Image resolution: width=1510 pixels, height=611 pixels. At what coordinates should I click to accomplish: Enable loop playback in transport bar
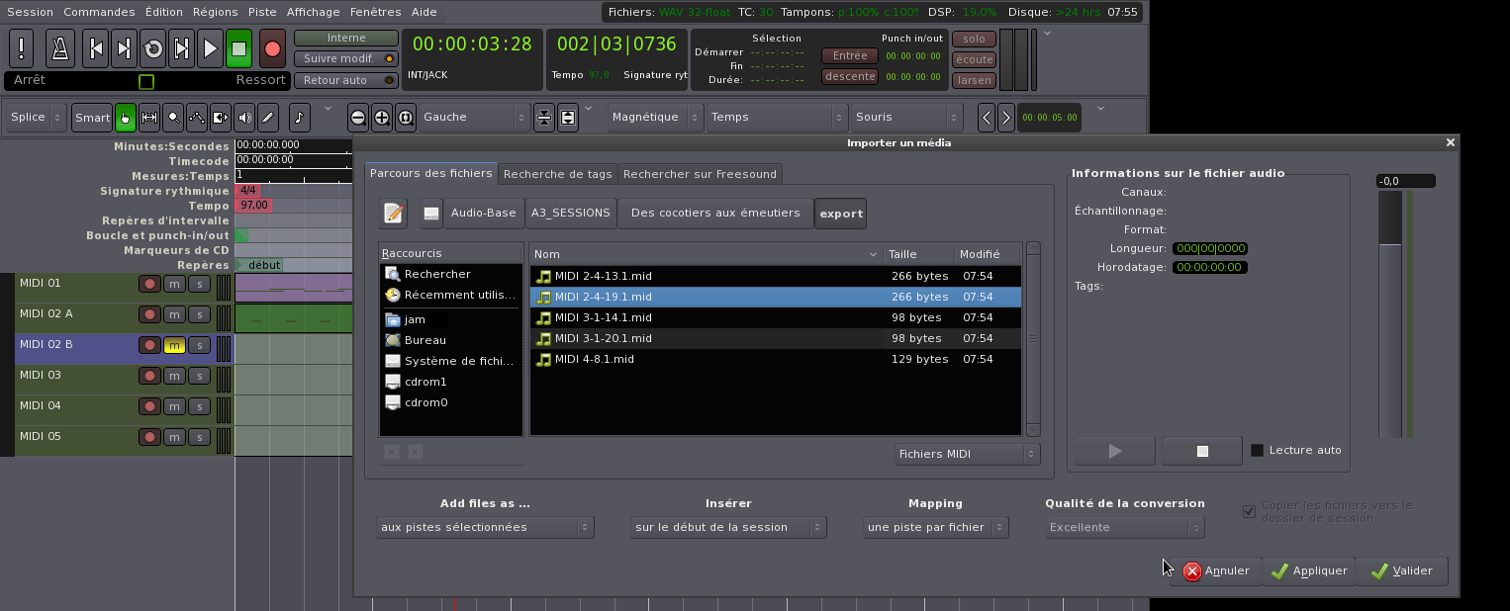pyautogui.click(x=152, y=48)
